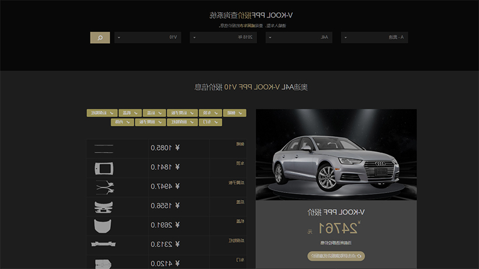The height and width of the screenshot is (269, 479).
Task: Toggle the 车门 part chip
Action: 211,122
